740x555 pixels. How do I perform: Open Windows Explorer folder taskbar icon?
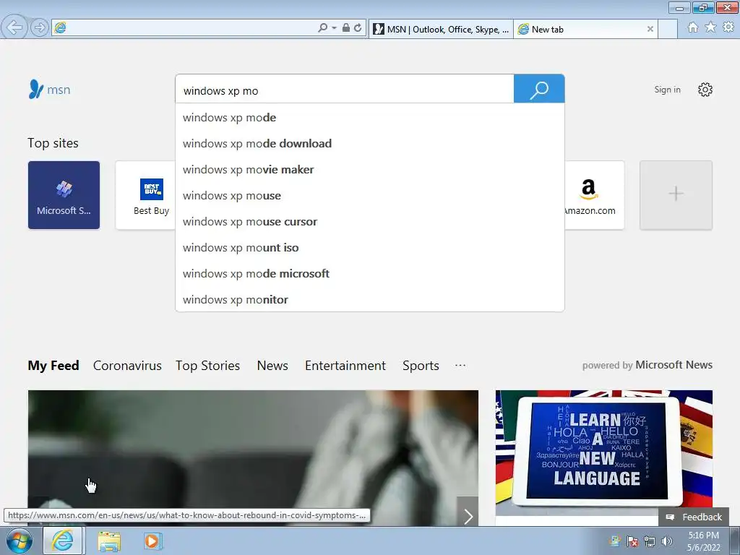[x=109, y=541]
